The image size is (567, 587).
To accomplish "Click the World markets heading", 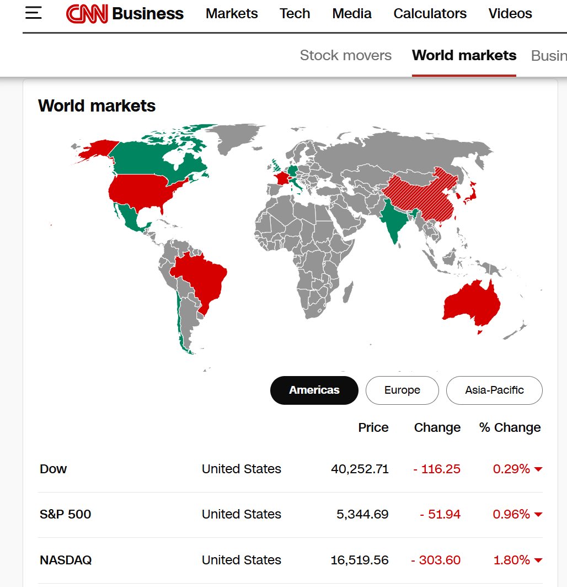I will (x=97, y=105).
